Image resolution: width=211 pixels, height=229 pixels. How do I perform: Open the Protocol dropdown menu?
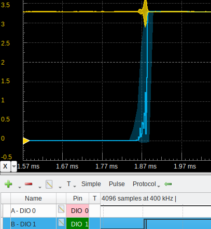146,184
